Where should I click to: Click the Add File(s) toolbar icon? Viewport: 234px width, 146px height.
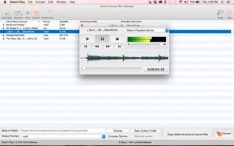[6, 13]
